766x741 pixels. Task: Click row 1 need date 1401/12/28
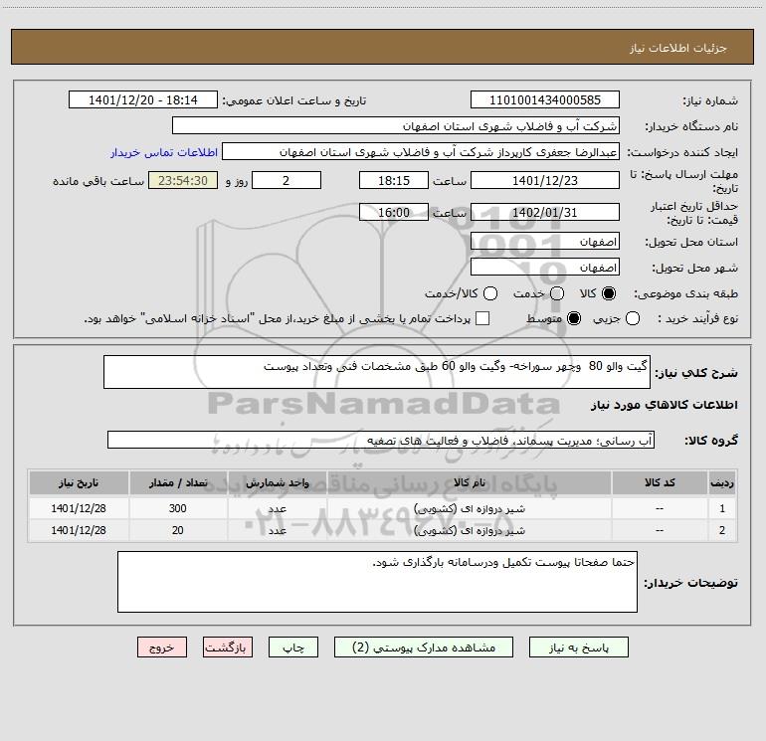[x=79, y=508]
